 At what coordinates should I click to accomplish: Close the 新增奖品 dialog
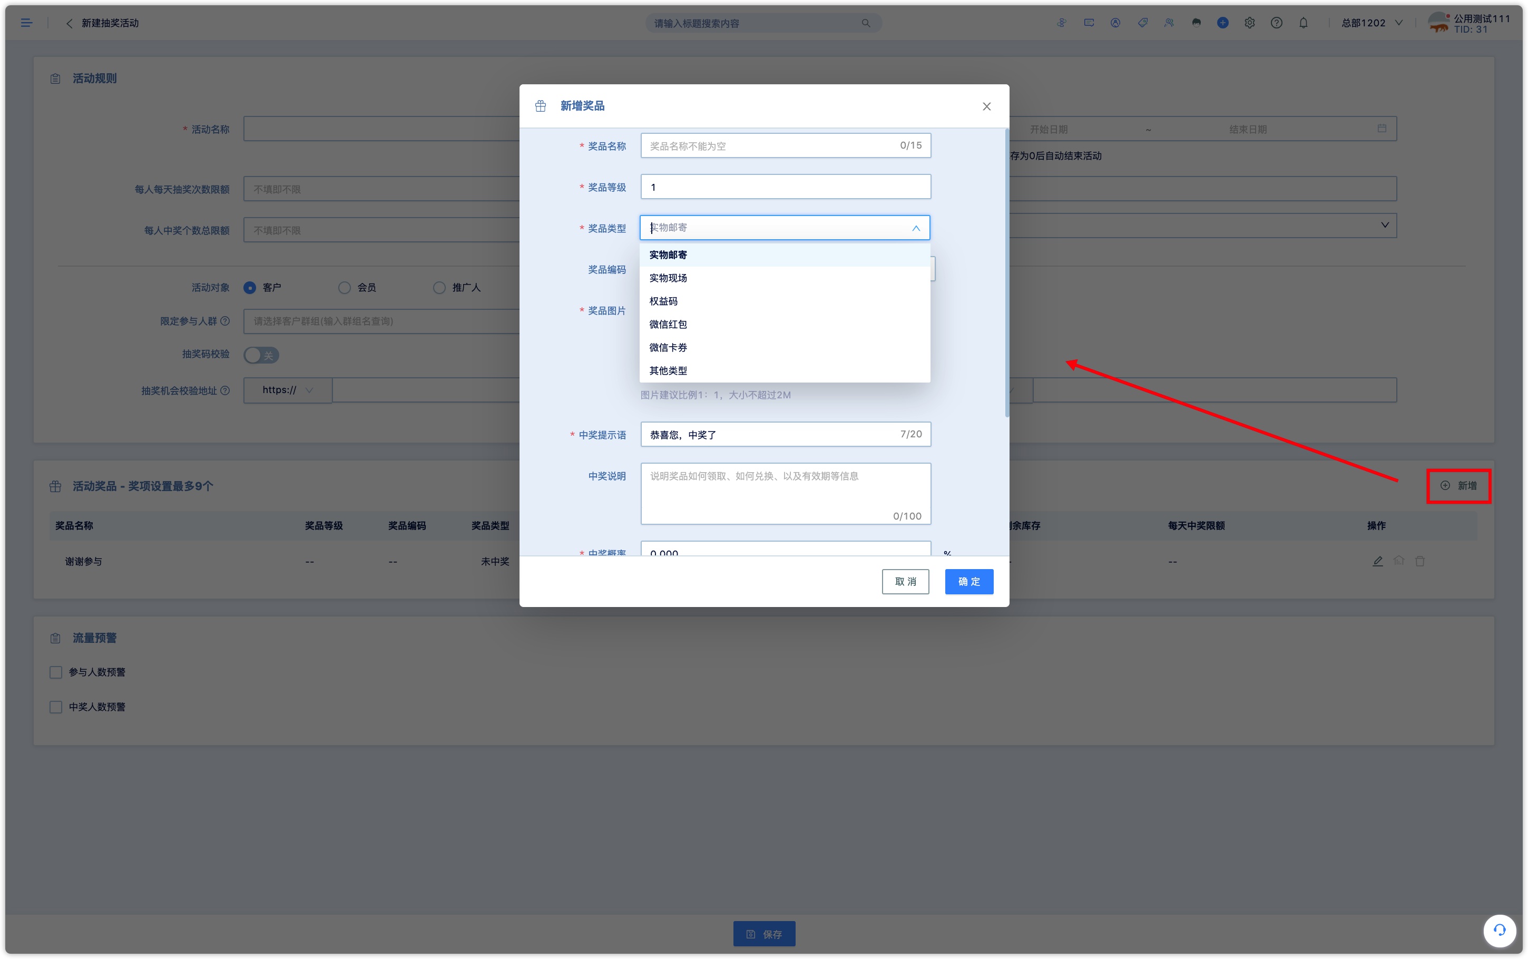[x=986, y=106]
